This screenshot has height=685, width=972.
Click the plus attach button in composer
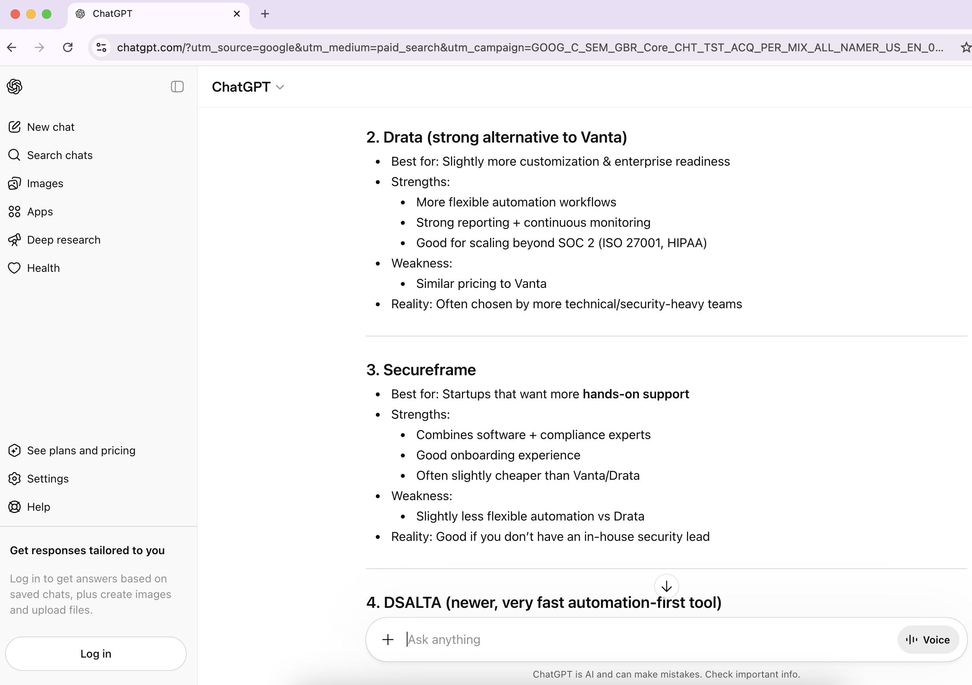pyautogui.click(x=388, y=639)
